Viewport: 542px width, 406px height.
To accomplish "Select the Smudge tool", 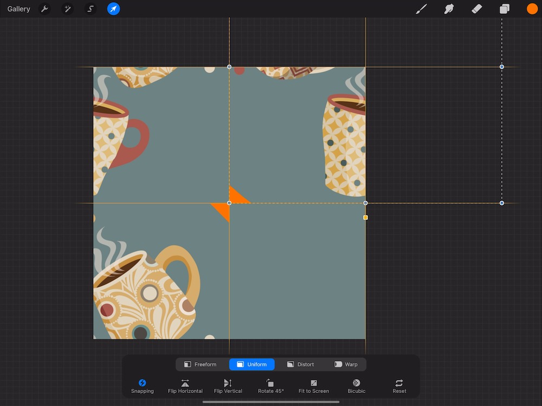I will click(449, 9).
